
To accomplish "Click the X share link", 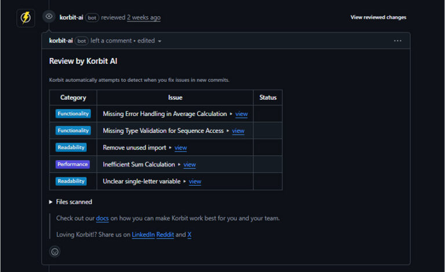I will point(189,235).
